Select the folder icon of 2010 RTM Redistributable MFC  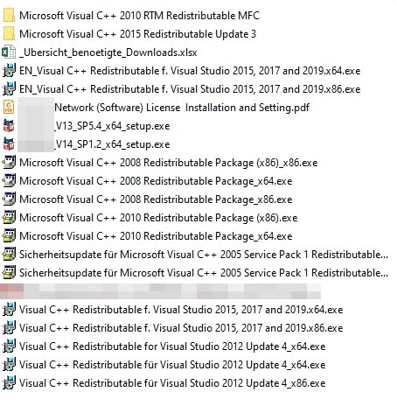point(9,16)
